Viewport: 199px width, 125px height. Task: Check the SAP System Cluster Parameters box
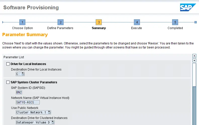pos(8,82)
